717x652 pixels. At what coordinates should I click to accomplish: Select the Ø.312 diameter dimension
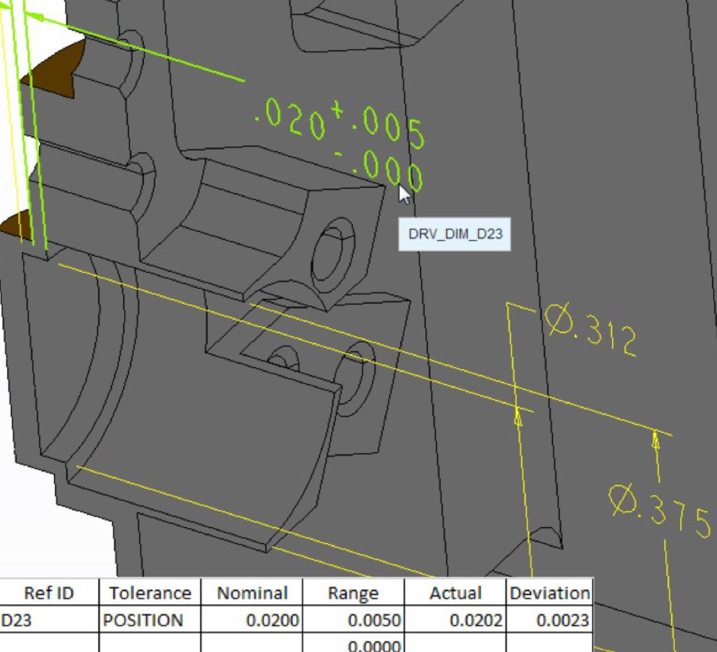pyautogui.click(x=590, y=331)
